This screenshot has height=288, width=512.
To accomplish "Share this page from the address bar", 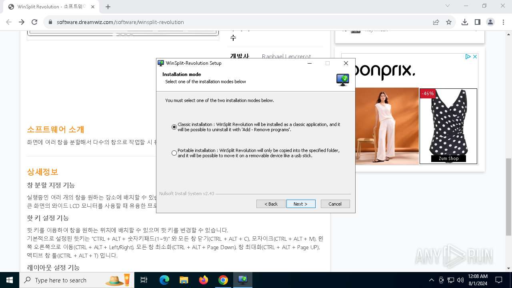I will coord(436,22).
